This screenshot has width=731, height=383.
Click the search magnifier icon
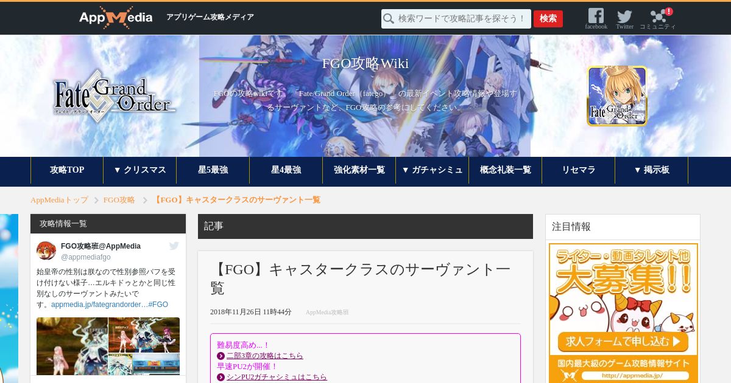tap(389, 19)
